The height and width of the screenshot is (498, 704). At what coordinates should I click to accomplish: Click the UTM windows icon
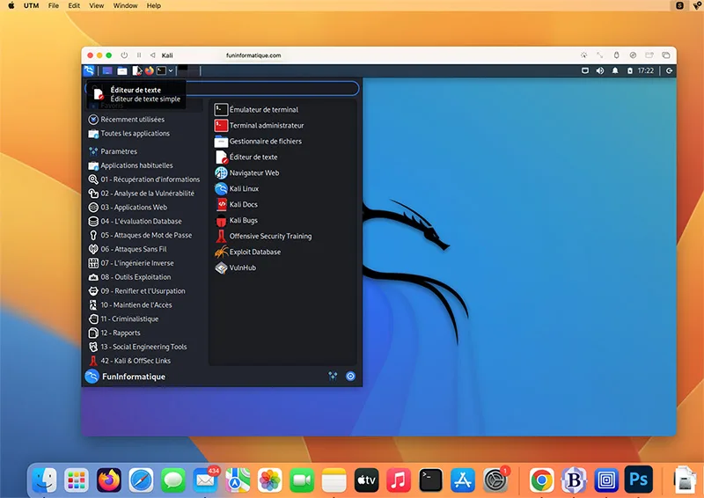[x=666, y=55]
